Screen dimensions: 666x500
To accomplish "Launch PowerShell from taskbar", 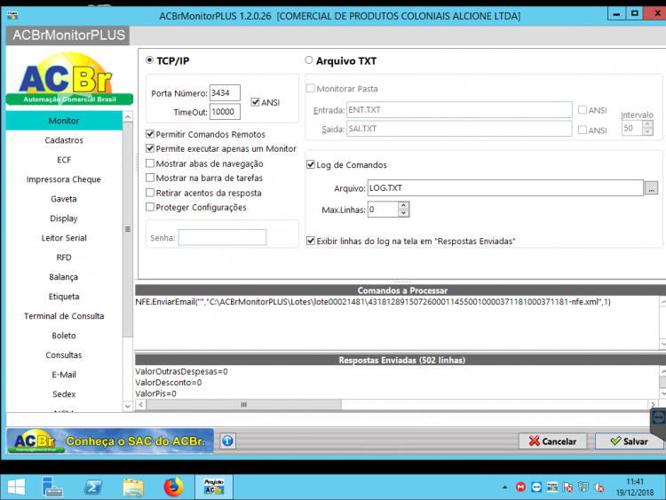I will pyautogui.click(x=93, y=487).
